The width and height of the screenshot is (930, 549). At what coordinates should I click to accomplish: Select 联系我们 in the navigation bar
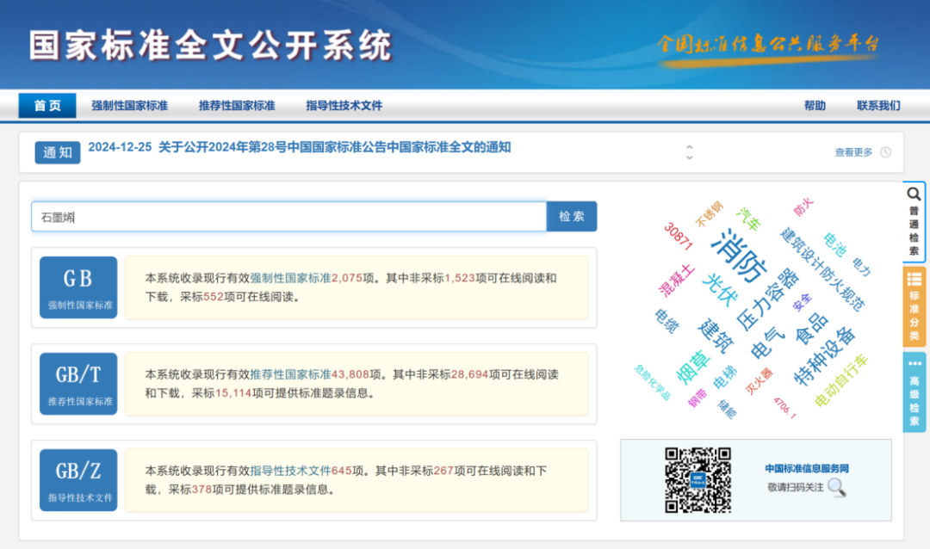[878, 106]
